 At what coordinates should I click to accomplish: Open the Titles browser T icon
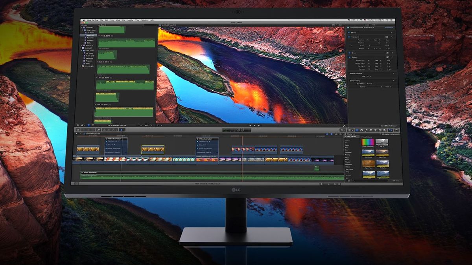[x=376, y=130]
